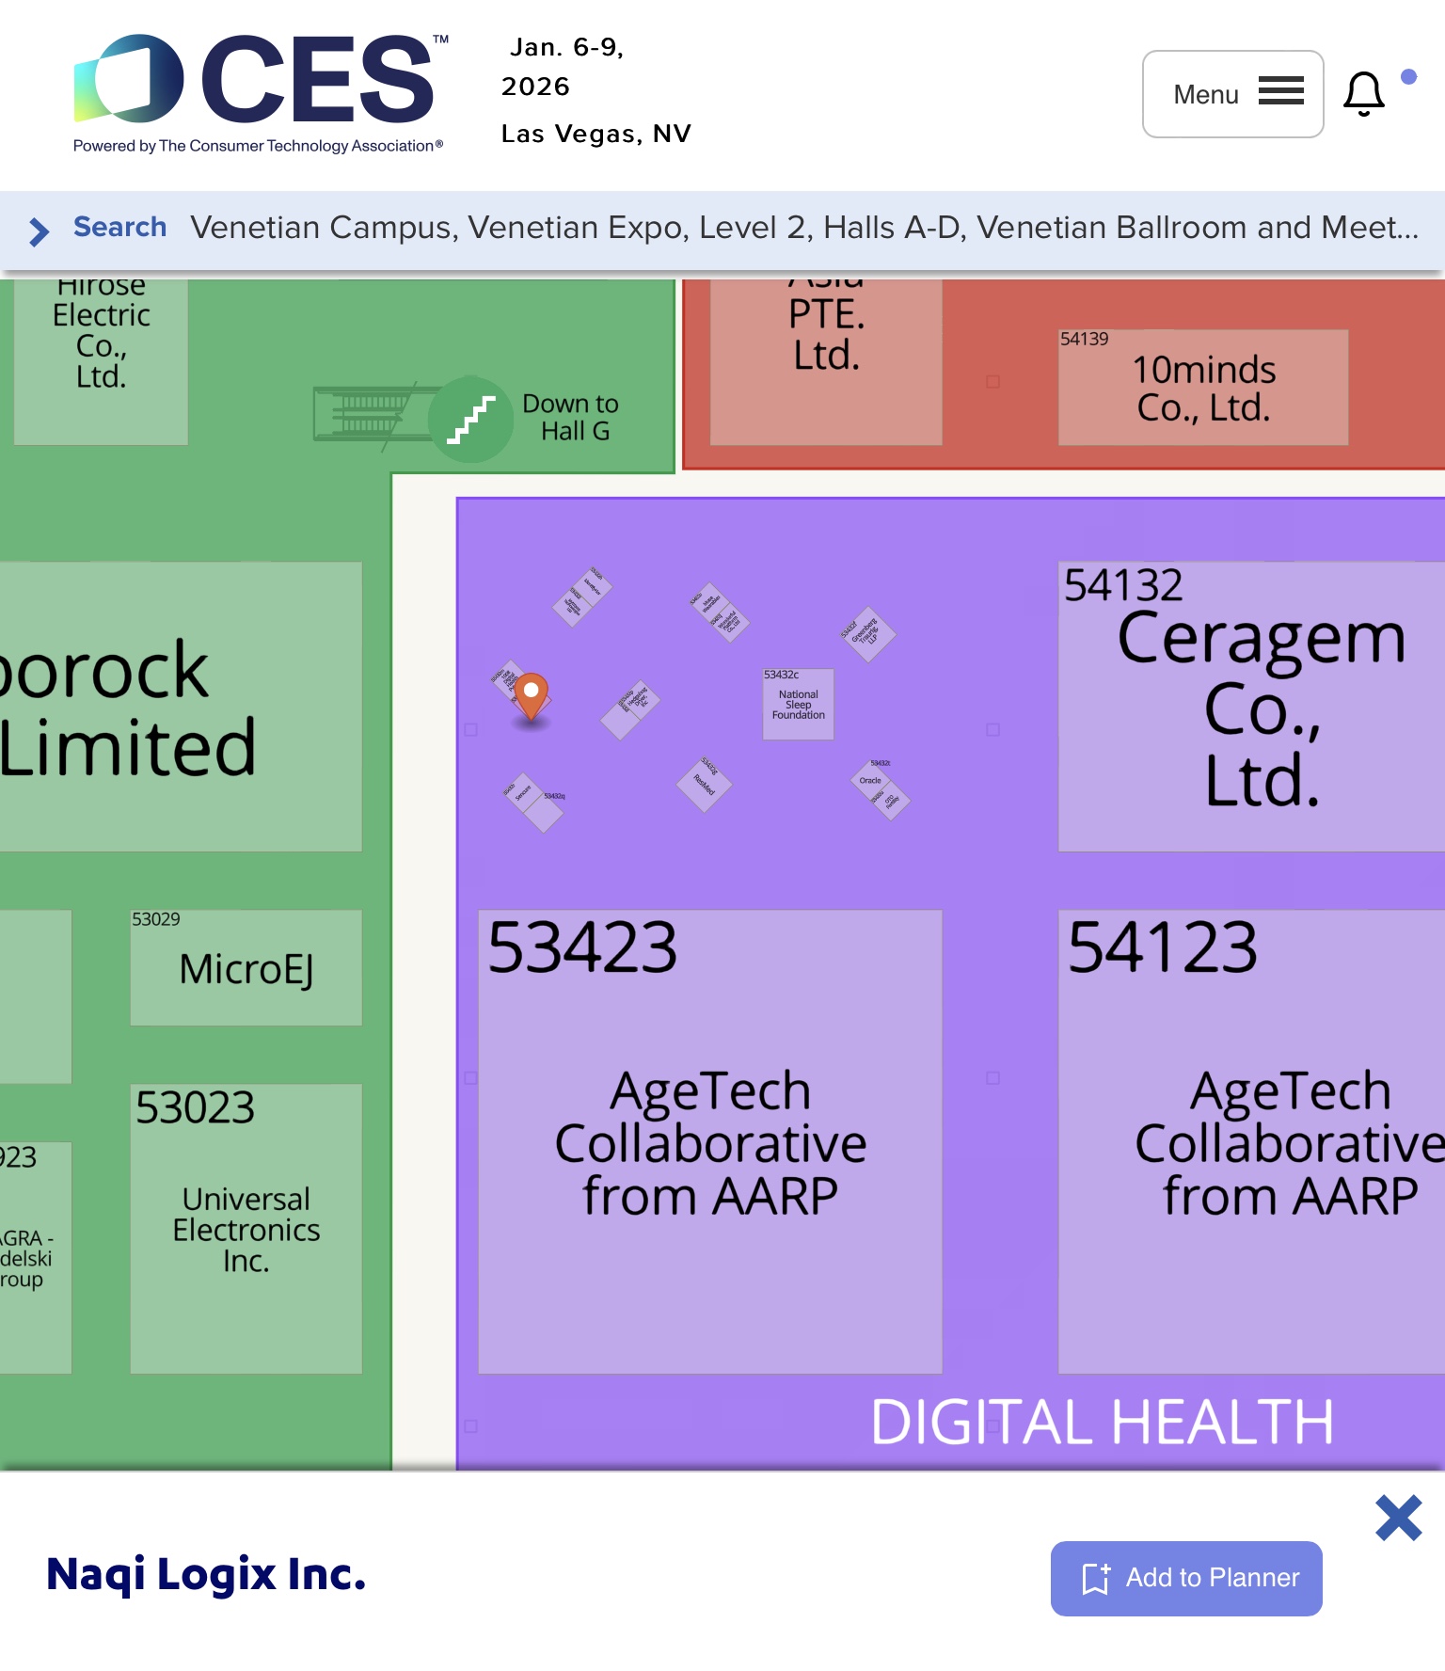Screen dimensions: 1445x1671
Task: Select Universal Electronics Inc. booth
Action: click(246, 1229)
